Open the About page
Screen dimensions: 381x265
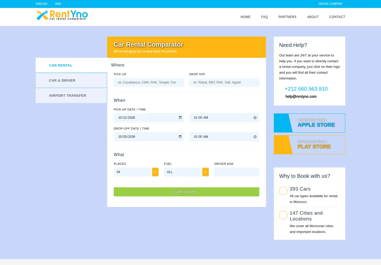click(x=313, y=17)
